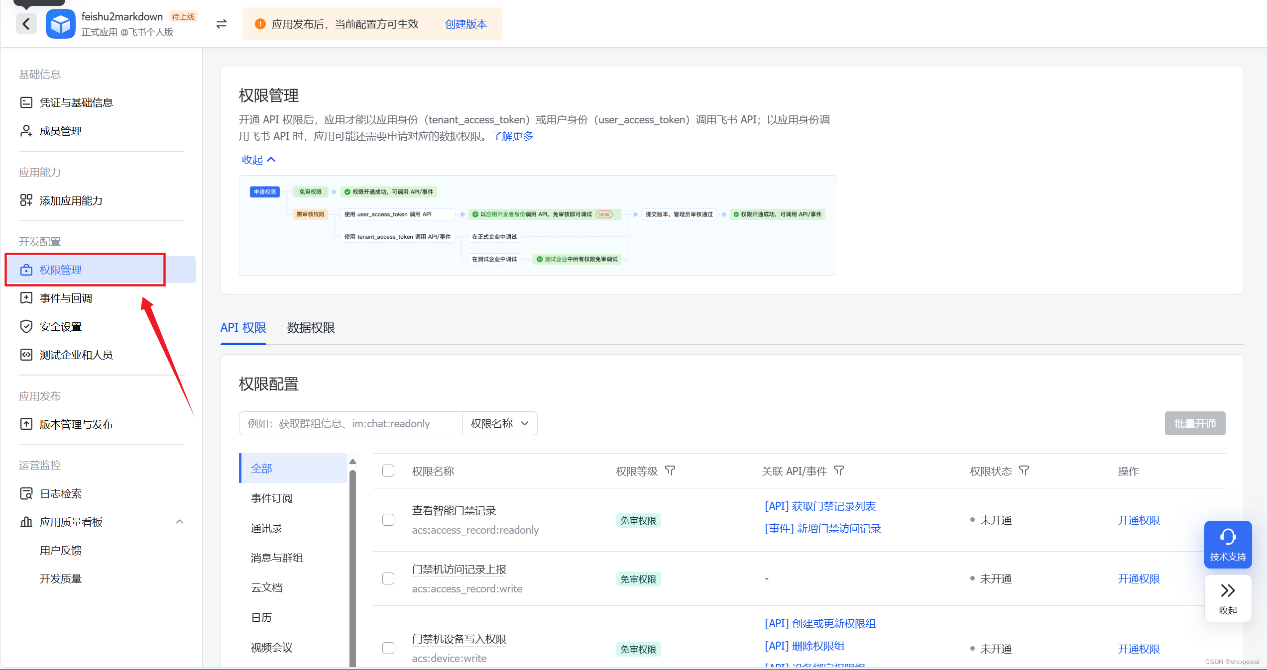Collapse the 应用质量看板 sidebar group
The height and width of the screenshot is (670, 1267).
[180, 522]
